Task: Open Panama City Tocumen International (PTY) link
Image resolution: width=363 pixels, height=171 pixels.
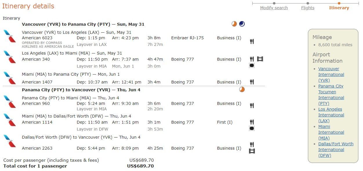Action: [331, 95]
